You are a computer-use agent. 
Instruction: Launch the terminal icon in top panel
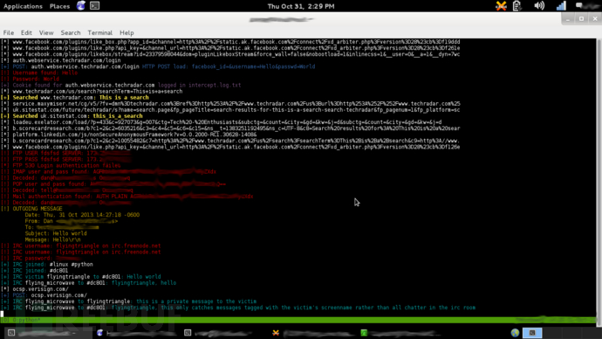tap(94, 6)
